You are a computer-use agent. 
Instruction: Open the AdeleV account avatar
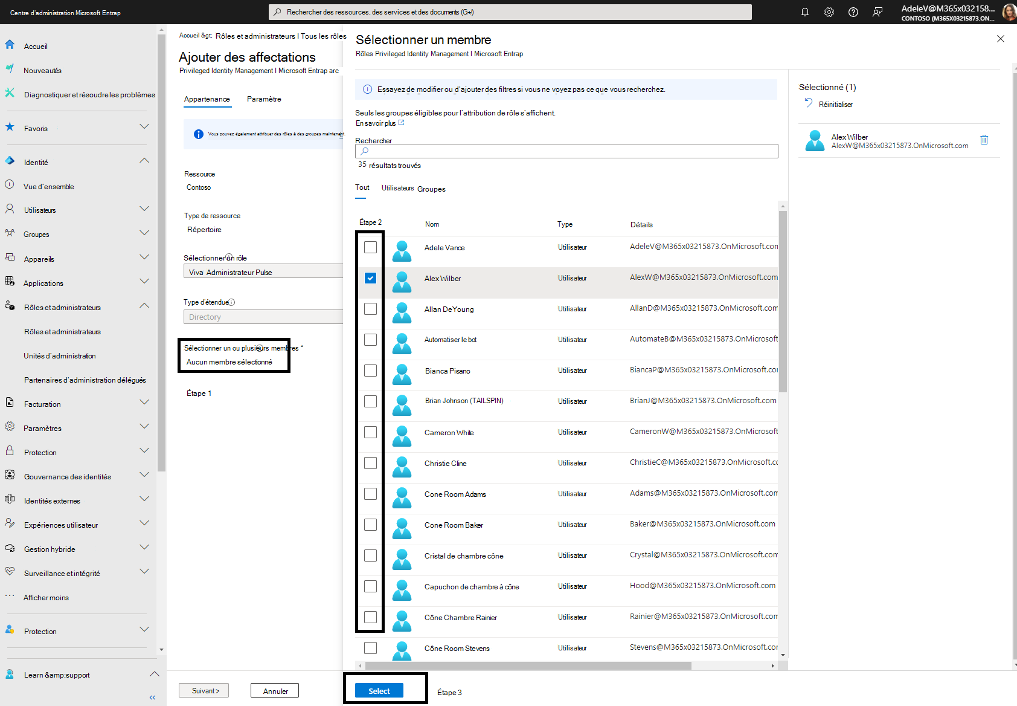(x=1009, y=12)
